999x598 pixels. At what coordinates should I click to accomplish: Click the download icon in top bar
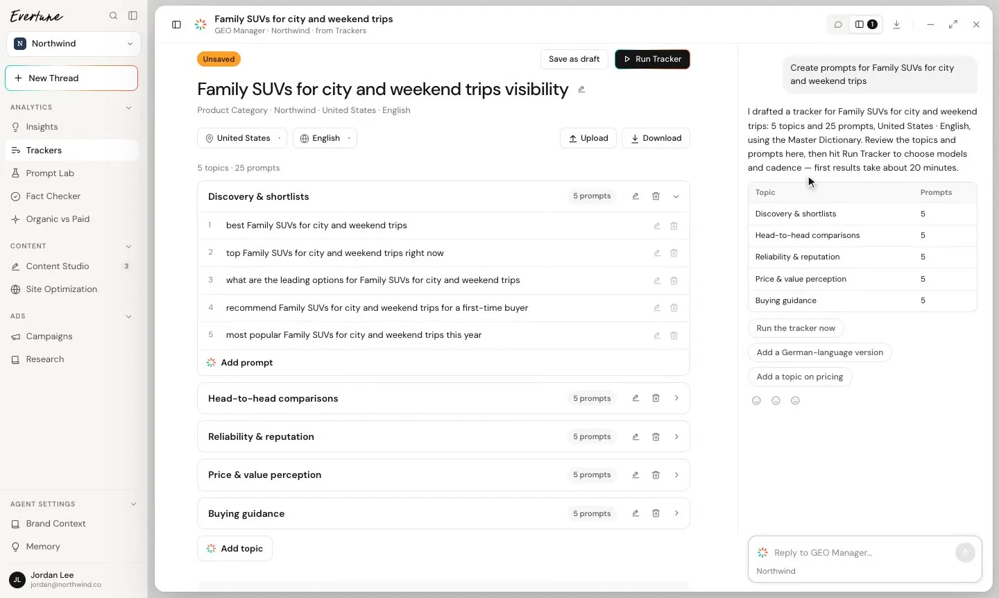tap(896, 24)
